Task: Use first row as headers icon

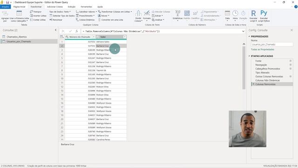Action: [x=19, y=14]
